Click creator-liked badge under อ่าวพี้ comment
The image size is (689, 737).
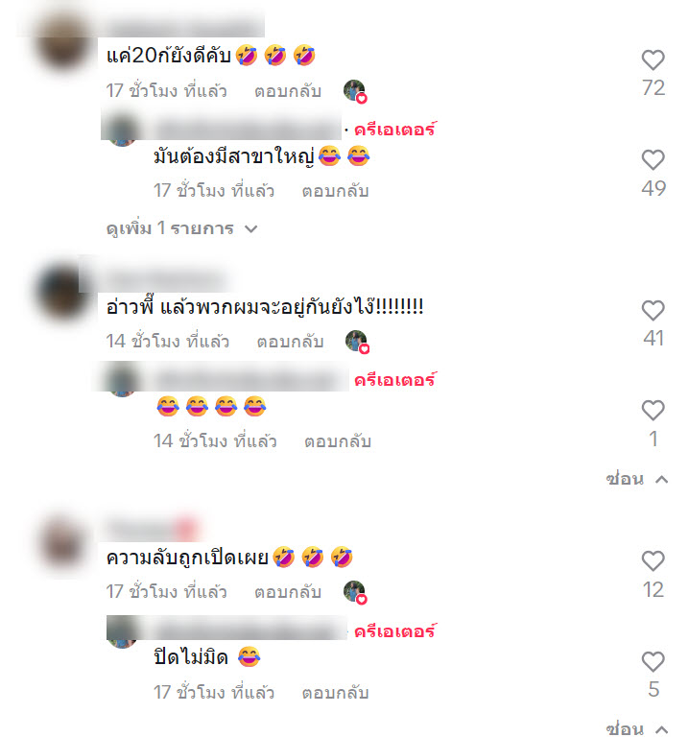[x=357, y=342]
